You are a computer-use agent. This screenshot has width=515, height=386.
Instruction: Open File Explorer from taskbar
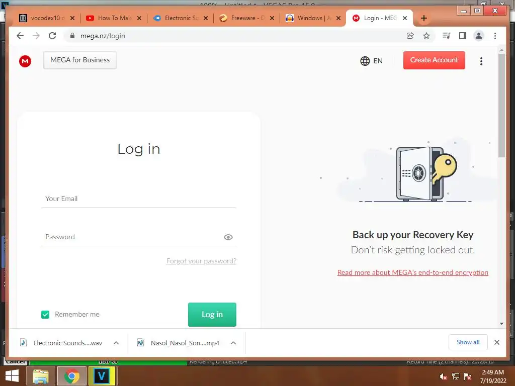click(40, 376)
